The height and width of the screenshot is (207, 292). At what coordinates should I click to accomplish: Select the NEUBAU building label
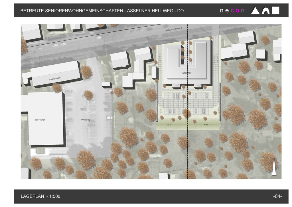186,73
